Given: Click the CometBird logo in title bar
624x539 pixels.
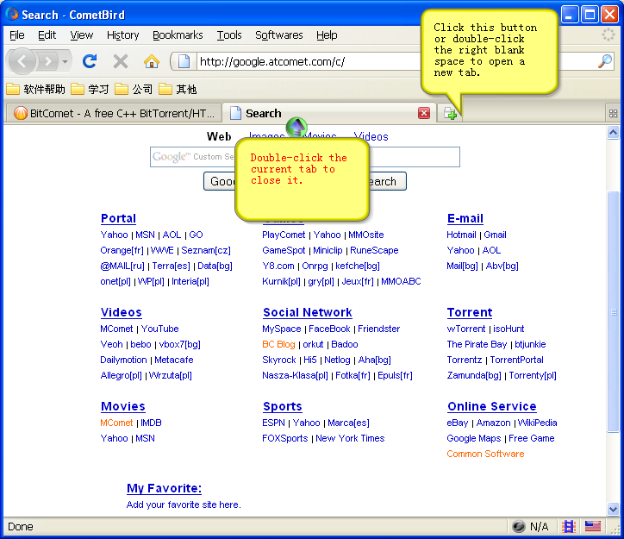Looking at the screenshot, I should pos(12,15).
